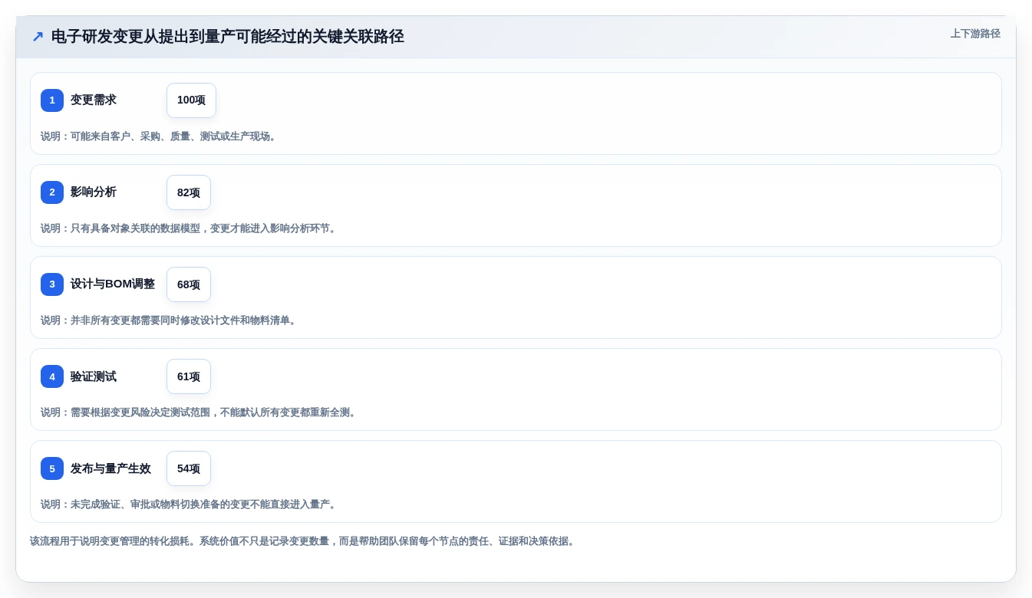The width and height of the screenshot is (1032, 598).
Task: Click the 设计与BOM调整 step title
Action: click(113, 284)
